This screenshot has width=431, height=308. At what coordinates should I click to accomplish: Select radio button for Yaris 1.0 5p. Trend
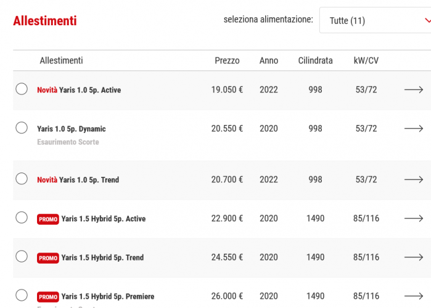pyautogui.click(x=22, y=179)
